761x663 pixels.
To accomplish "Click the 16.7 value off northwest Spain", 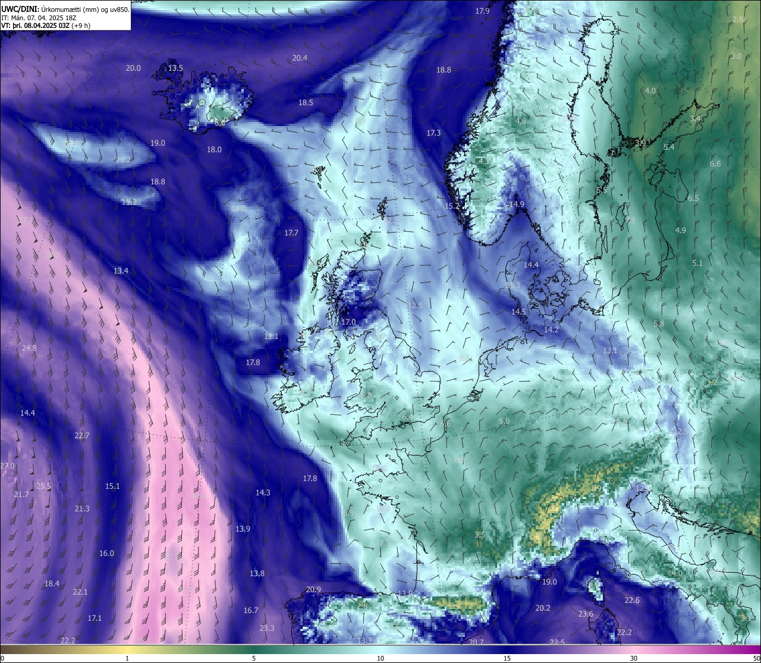I will point(251,611).
